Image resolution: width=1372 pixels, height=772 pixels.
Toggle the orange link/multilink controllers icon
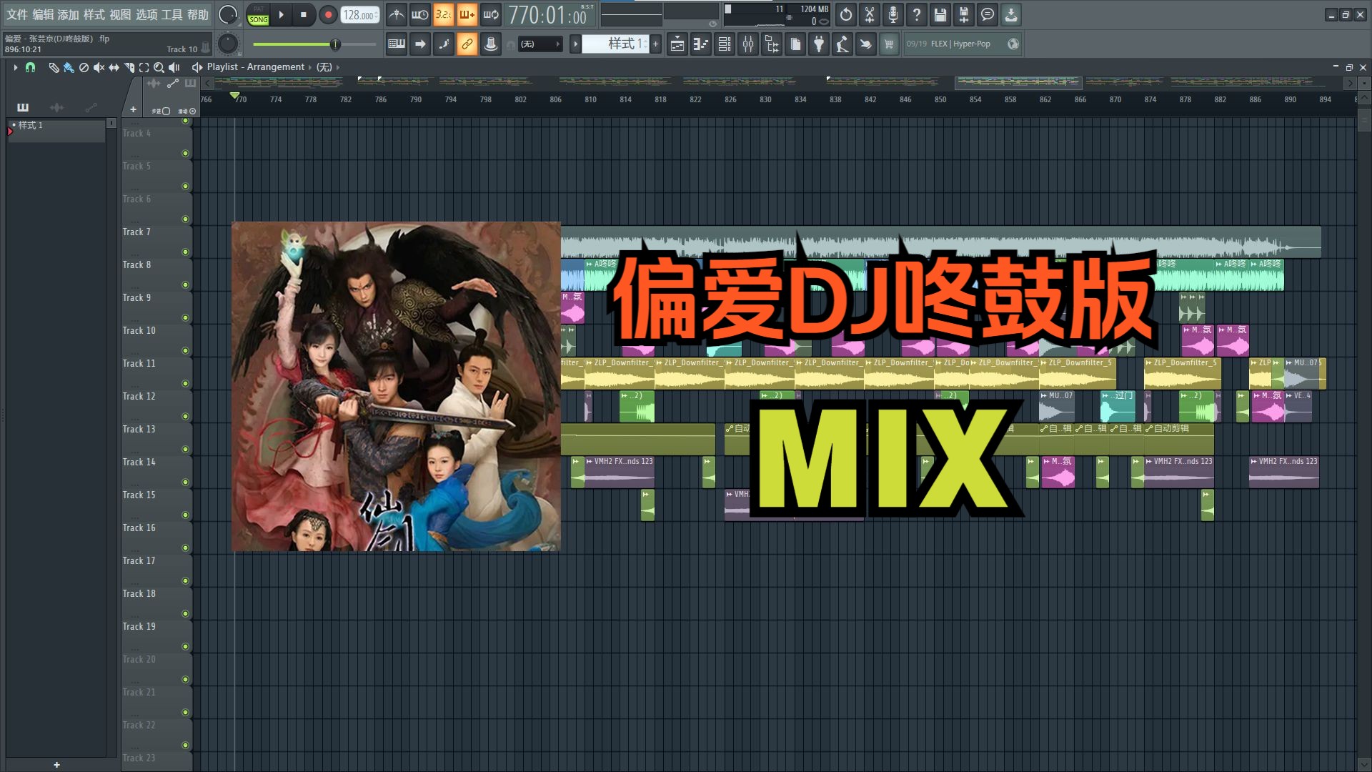(x=467, y=44)
